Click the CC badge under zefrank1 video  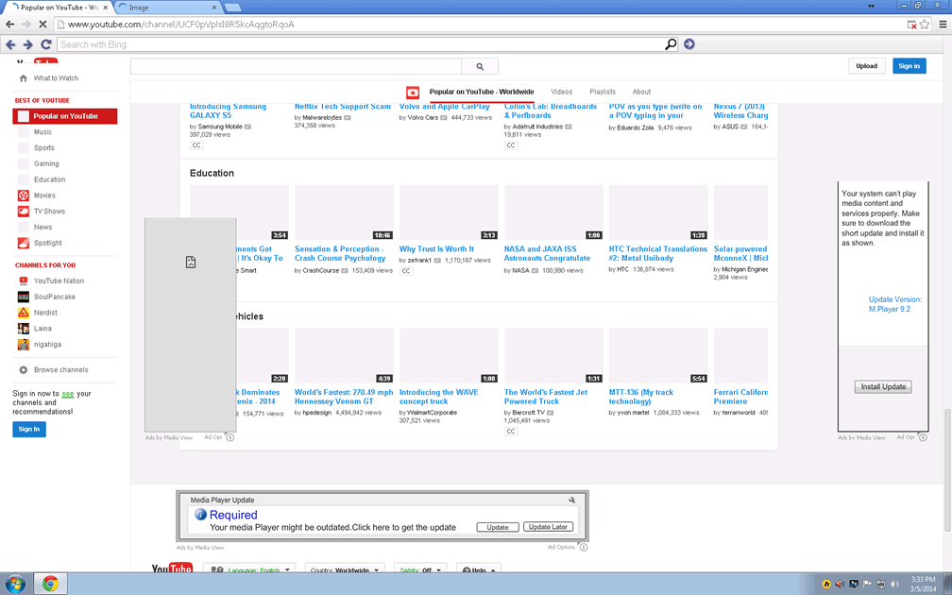pyautogui.click(x=406, y=271)
